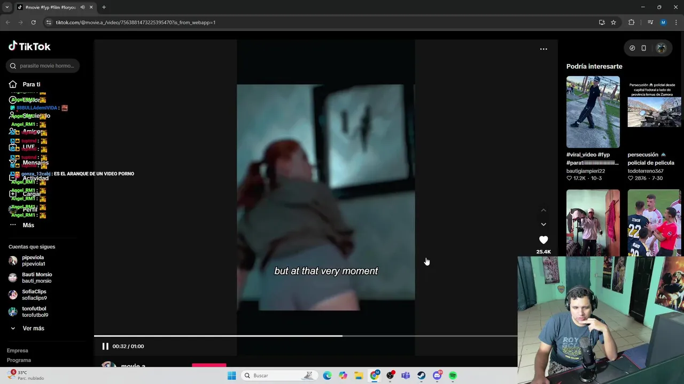The width and height of the screenshot is (684, 384).
Task: Pause the TikTok video
Action: pyautogui.click(x=105, y=346)
